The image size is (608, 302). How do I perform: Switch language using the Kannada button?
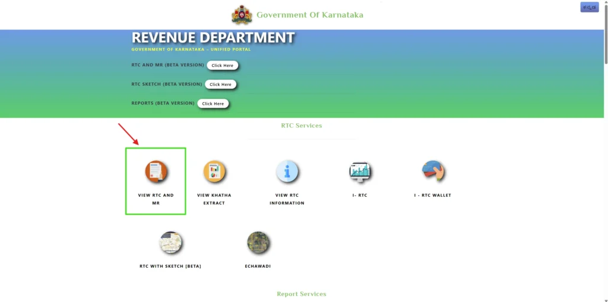tap(589, 7)
